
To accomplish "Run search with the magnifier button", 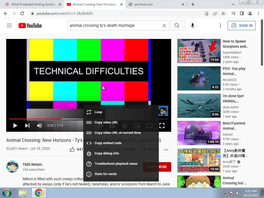I will 177,26.
